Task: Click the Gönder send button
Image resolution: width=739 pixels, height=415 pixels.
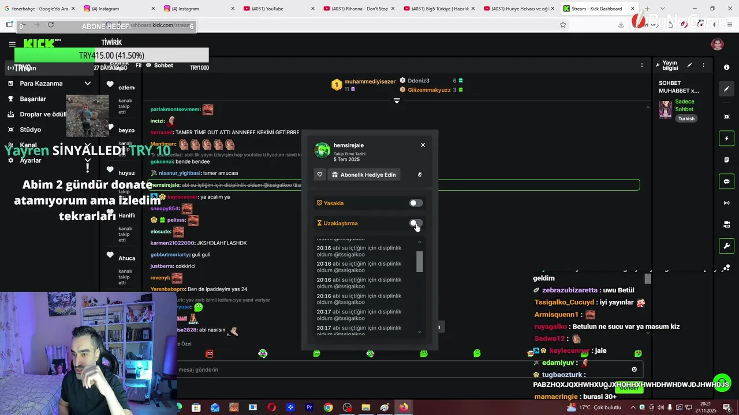Action: pos(628,388)
